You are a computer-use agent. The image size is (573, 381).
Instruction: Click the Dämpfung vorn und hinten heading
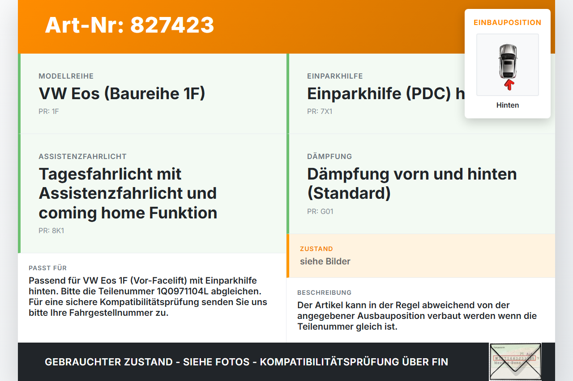click(412, 183)
